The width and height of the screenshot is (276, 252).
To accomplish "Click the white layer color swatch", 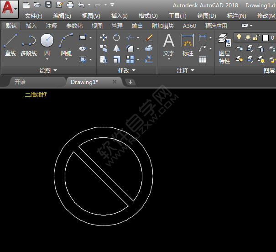I will tap(265, 38).
